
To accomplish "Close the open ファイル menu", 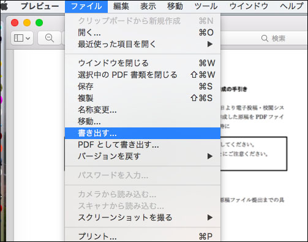I will pos(86,6).
